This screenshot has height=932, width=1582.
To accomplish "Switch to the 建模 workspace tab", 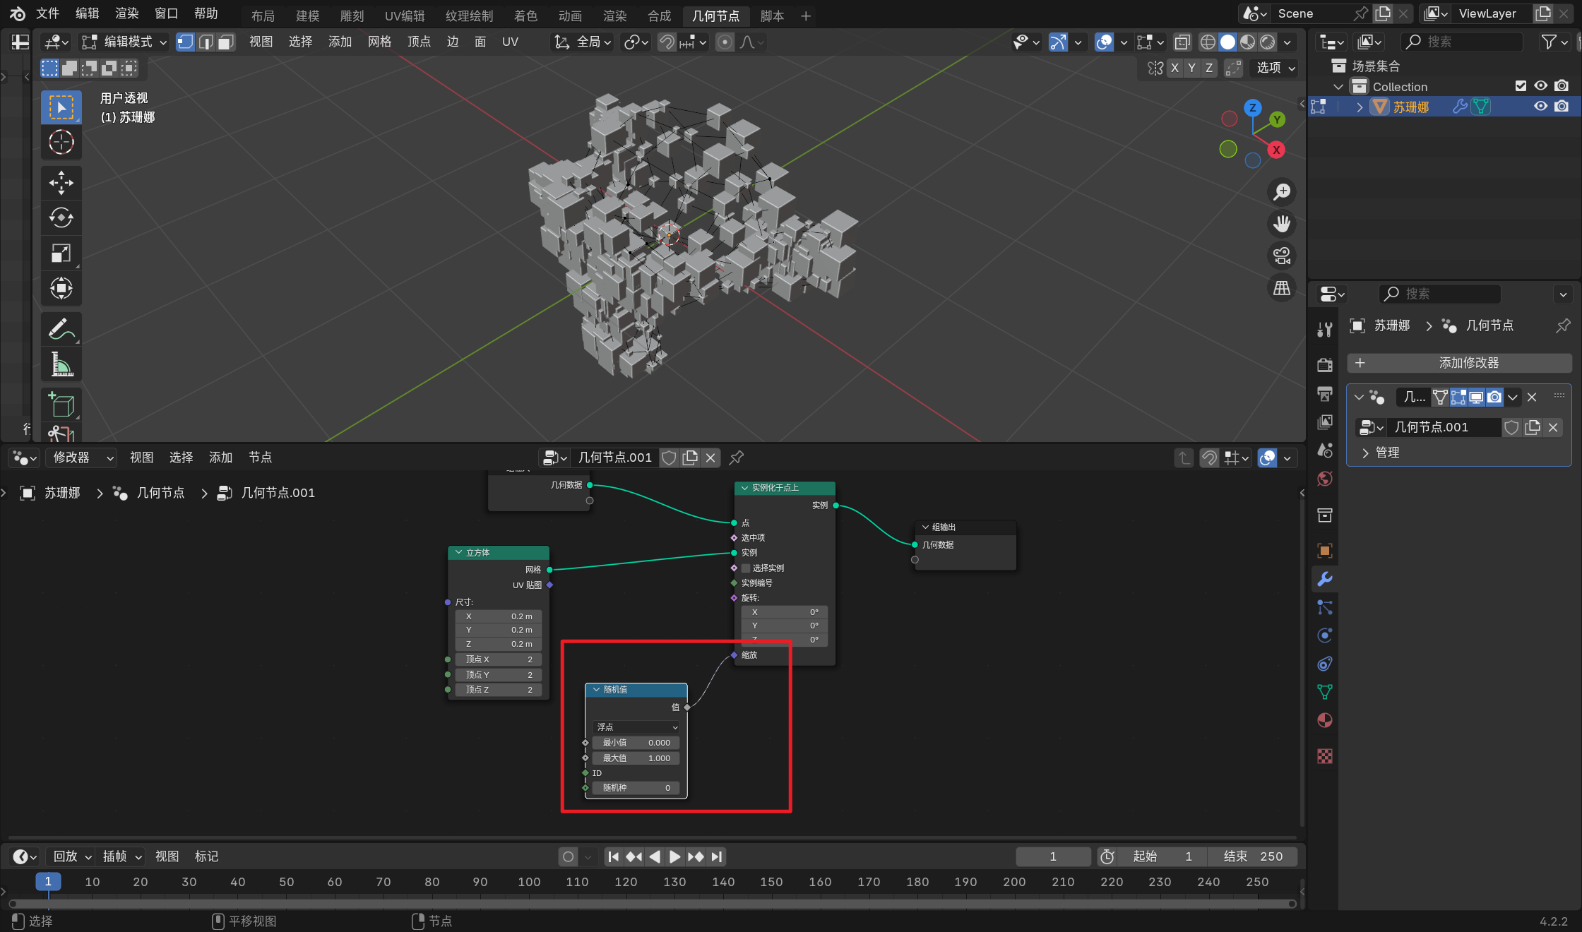I will 308,16.
